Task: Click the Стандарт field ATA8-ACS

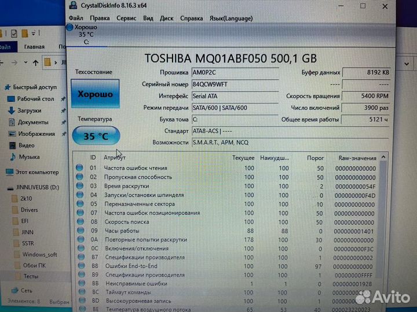Action: [290, 131]
